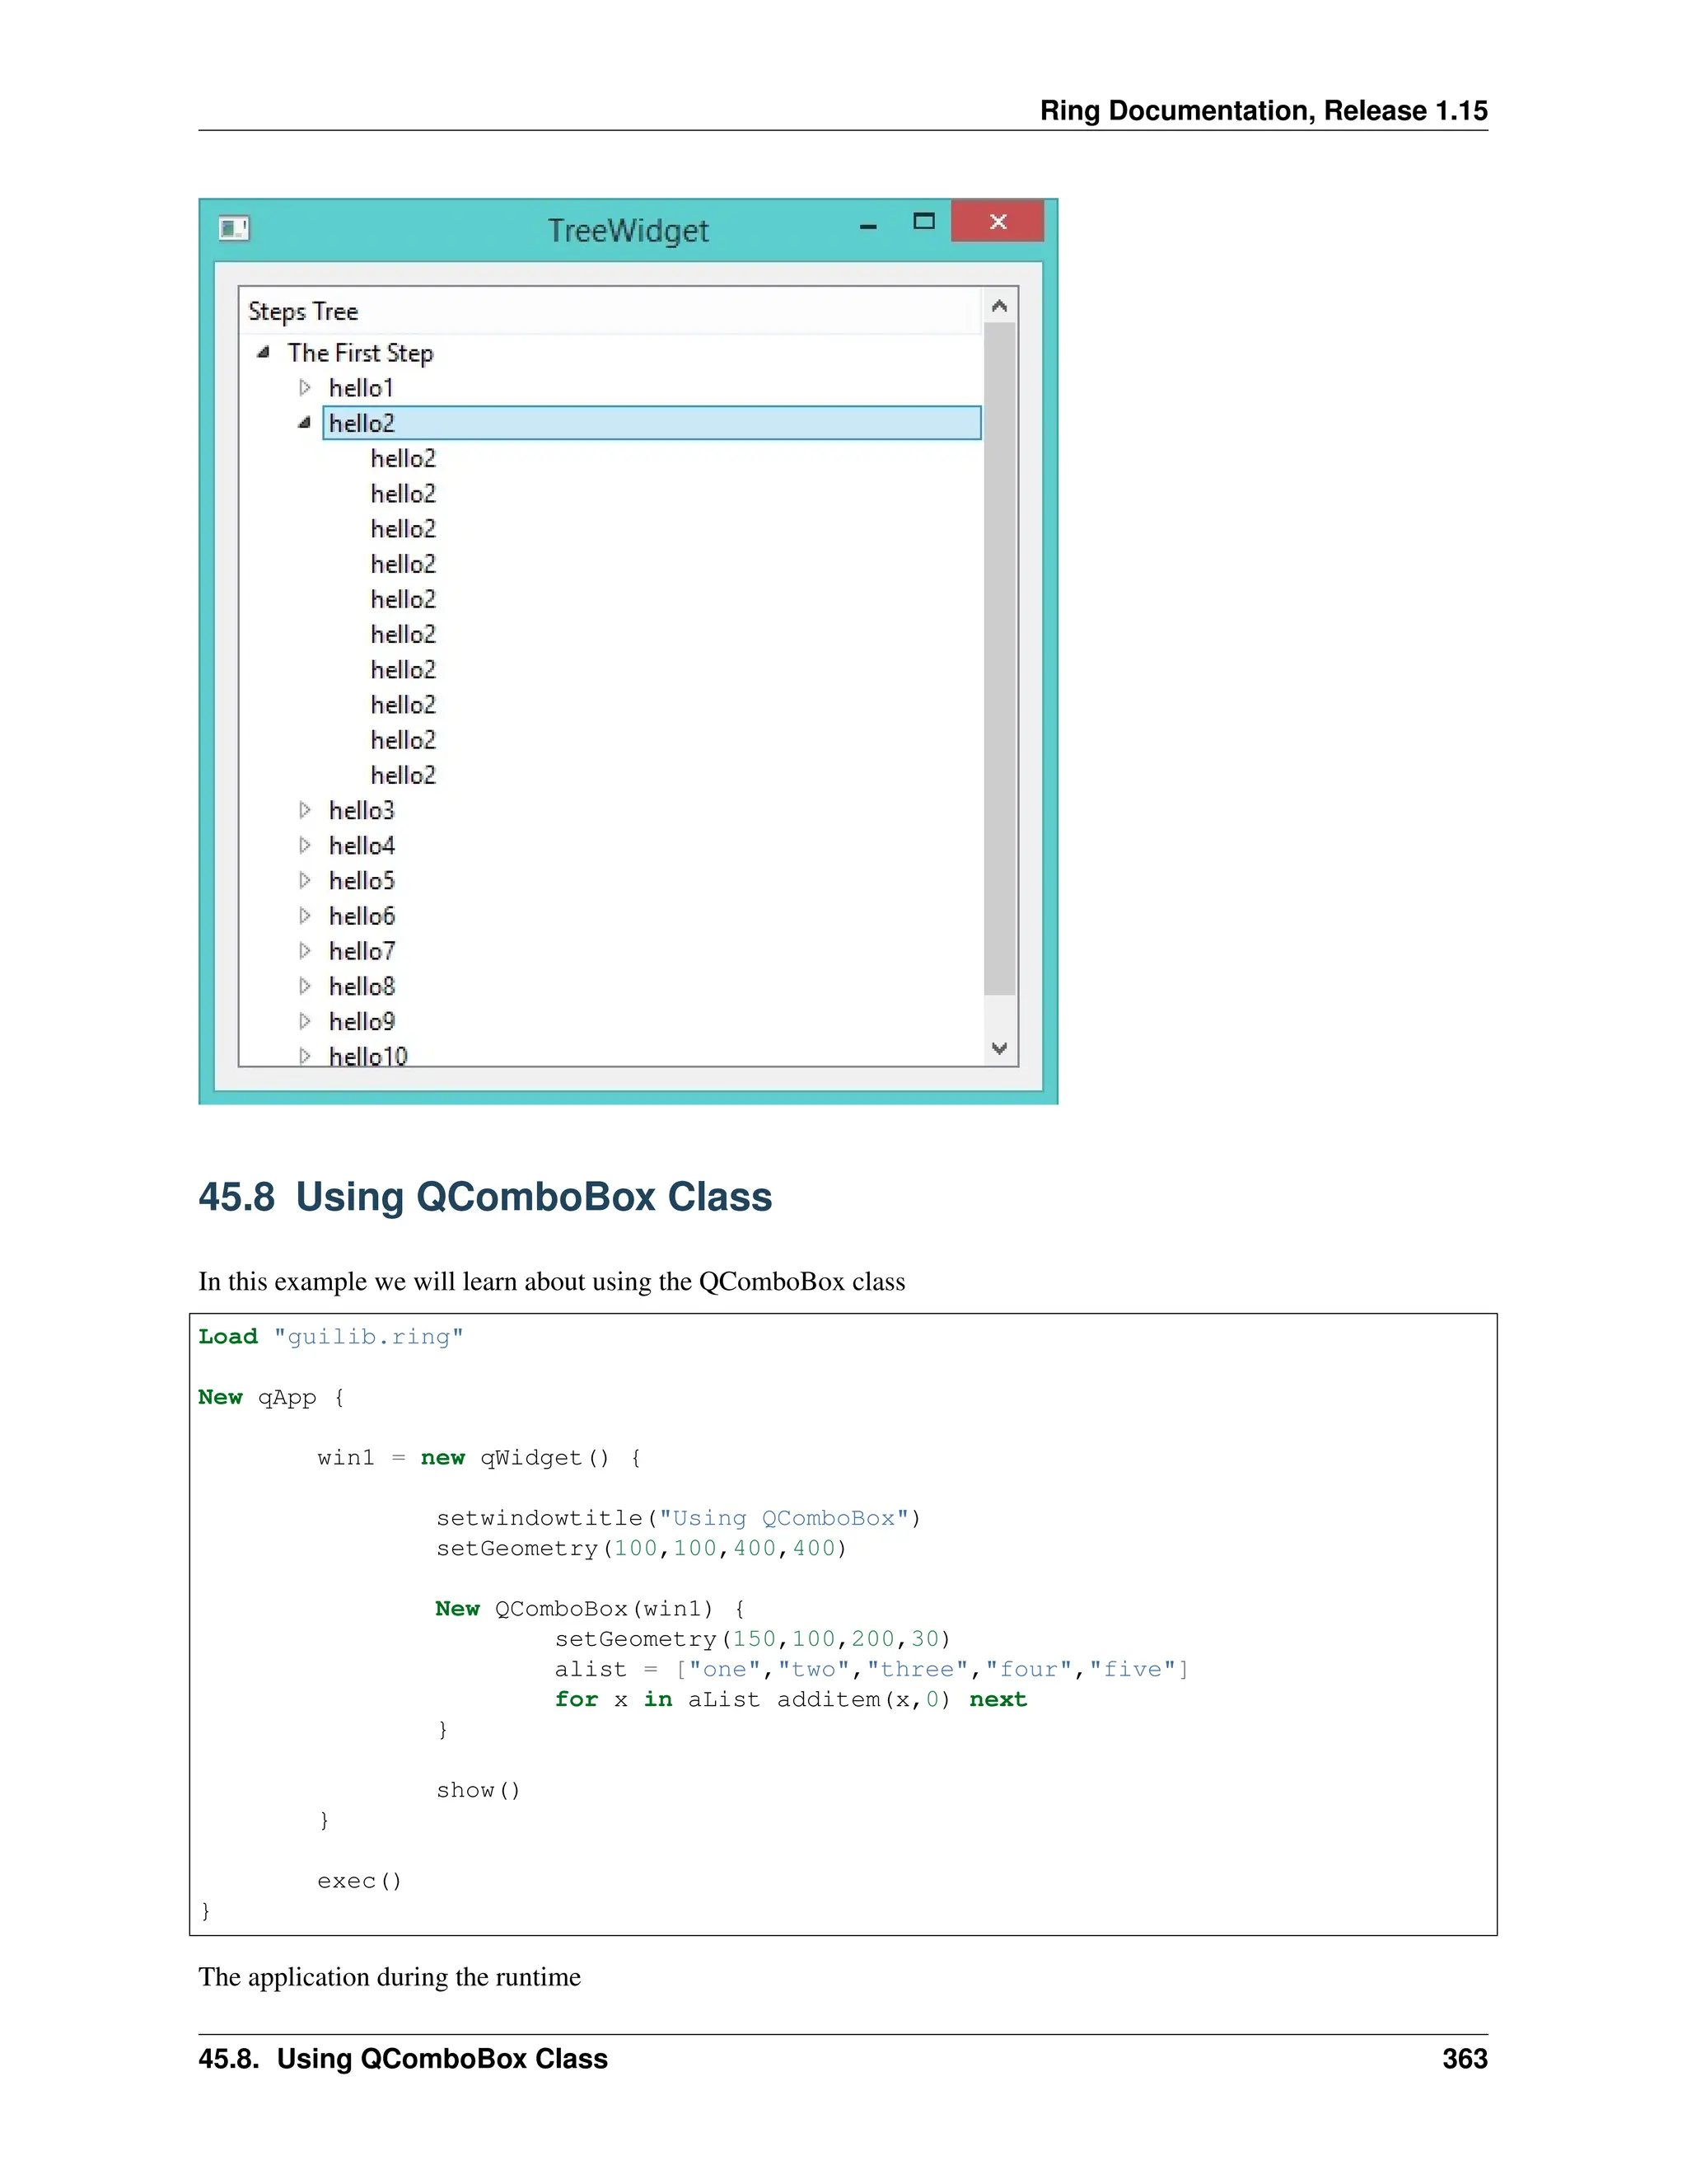Select the hello6 tree item

(x=362, y=916)
